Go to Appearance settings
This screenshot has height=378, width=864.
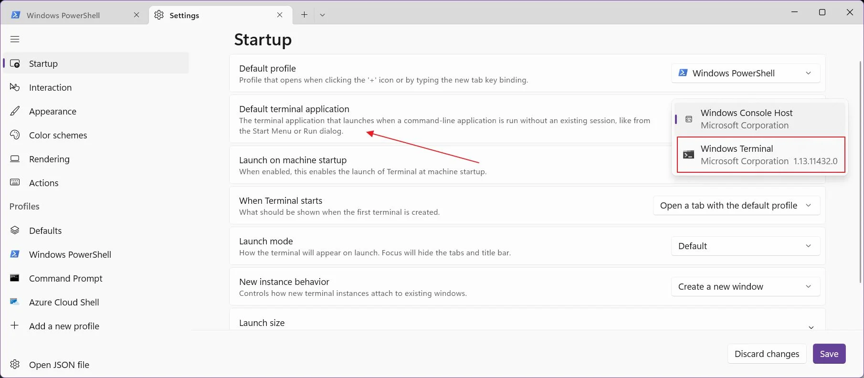click(x=95, y=111)
